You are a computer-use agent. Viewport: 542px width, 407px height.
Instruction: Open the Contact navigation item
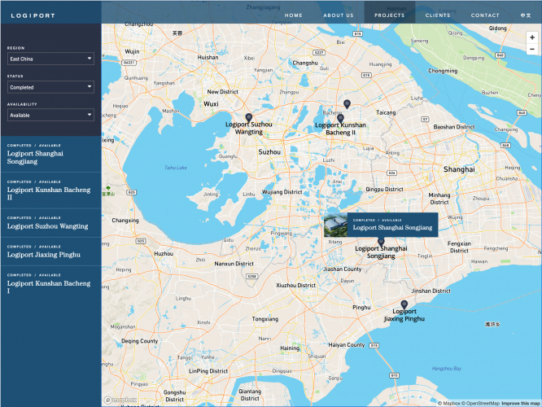(x=485, y=15)
